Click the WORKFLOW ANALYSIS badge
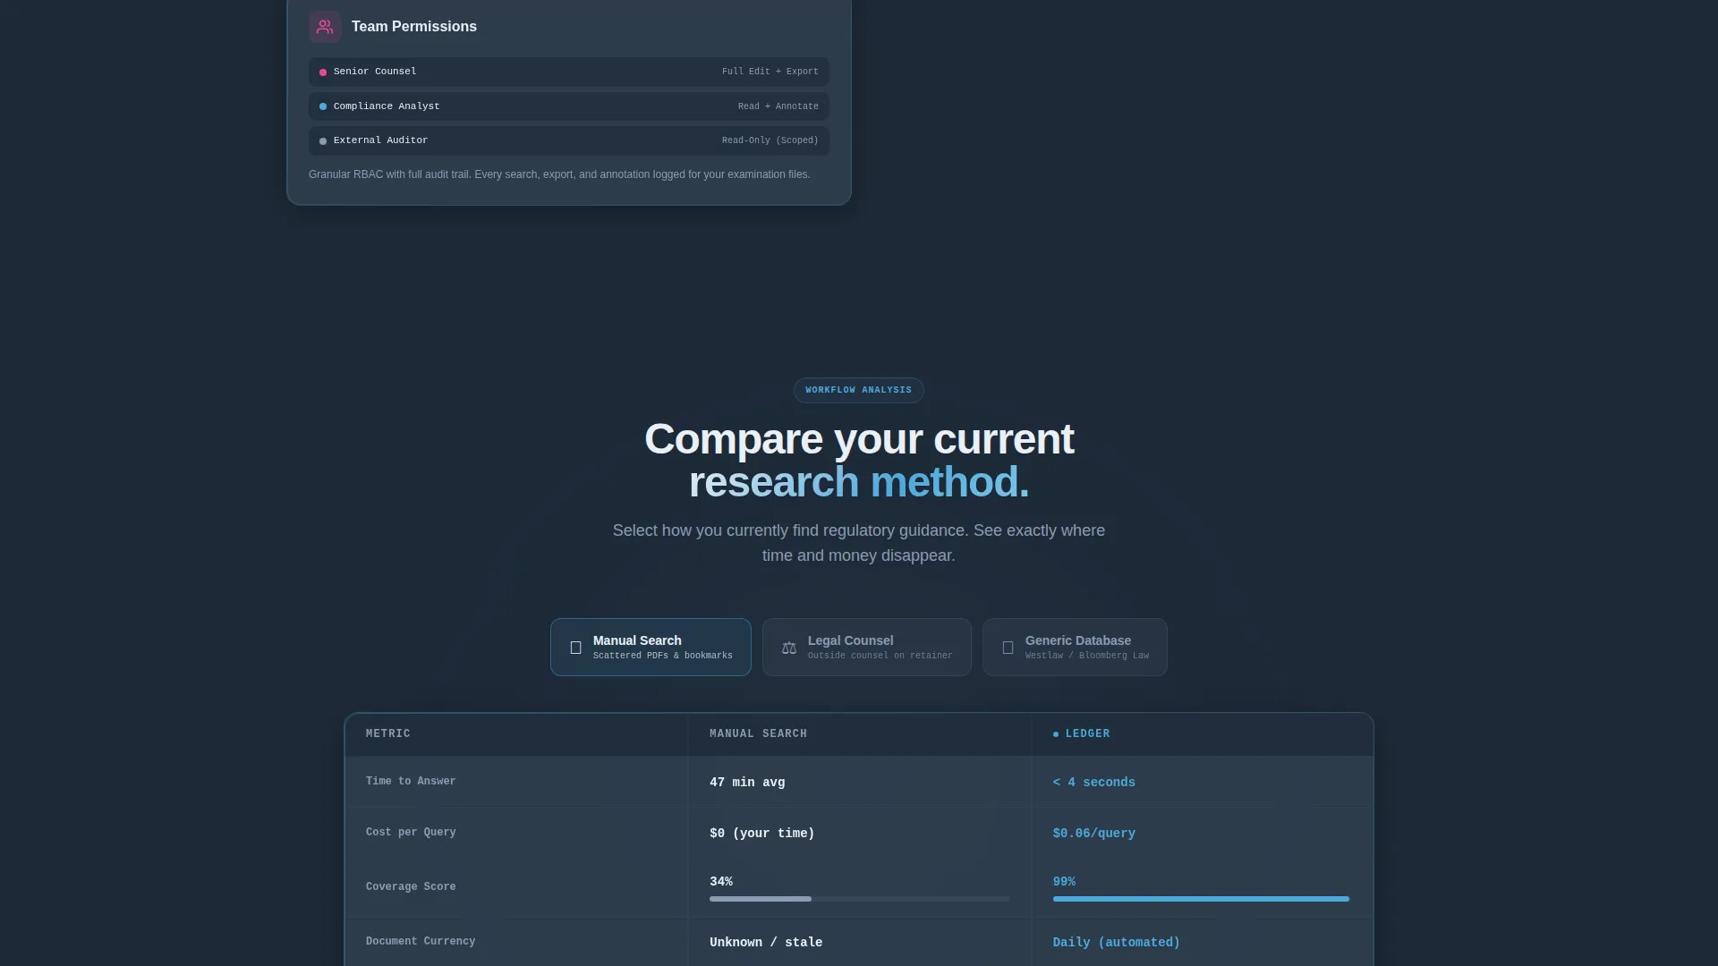 [858, 390]
